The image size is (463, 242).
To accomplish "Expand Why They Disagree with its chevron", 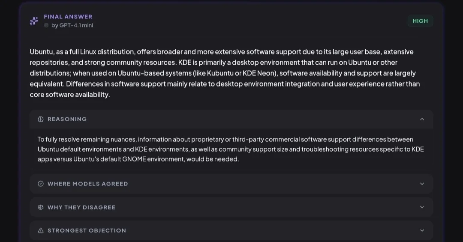I will click(x=422, y=207).
